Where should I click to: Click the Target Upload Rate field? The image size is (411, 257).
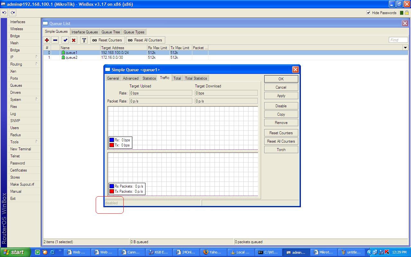pos(161,93)
